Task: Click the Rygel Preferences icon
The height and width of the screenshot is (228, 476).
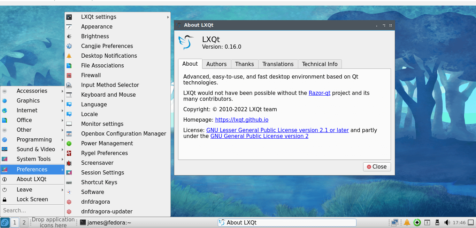Action: click(69, 153)
